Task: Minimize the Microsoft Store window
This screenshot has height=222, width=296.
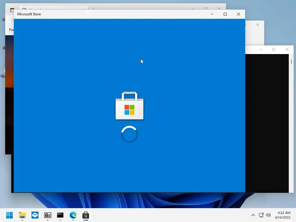Action: [x=212, y=14]
